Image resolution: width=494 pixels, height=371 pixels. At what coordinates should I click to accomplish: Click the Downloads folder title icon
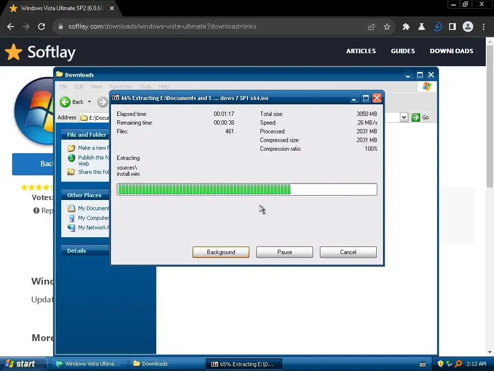59,74
